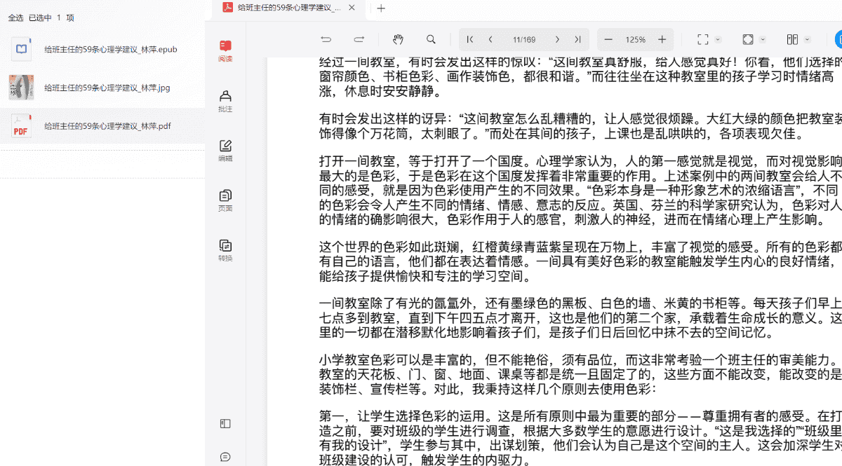Image resolution: width=842 pixels, height=466 pixels.
Task: Switch to 阅读 reading mode
Action: coord(225,51)
